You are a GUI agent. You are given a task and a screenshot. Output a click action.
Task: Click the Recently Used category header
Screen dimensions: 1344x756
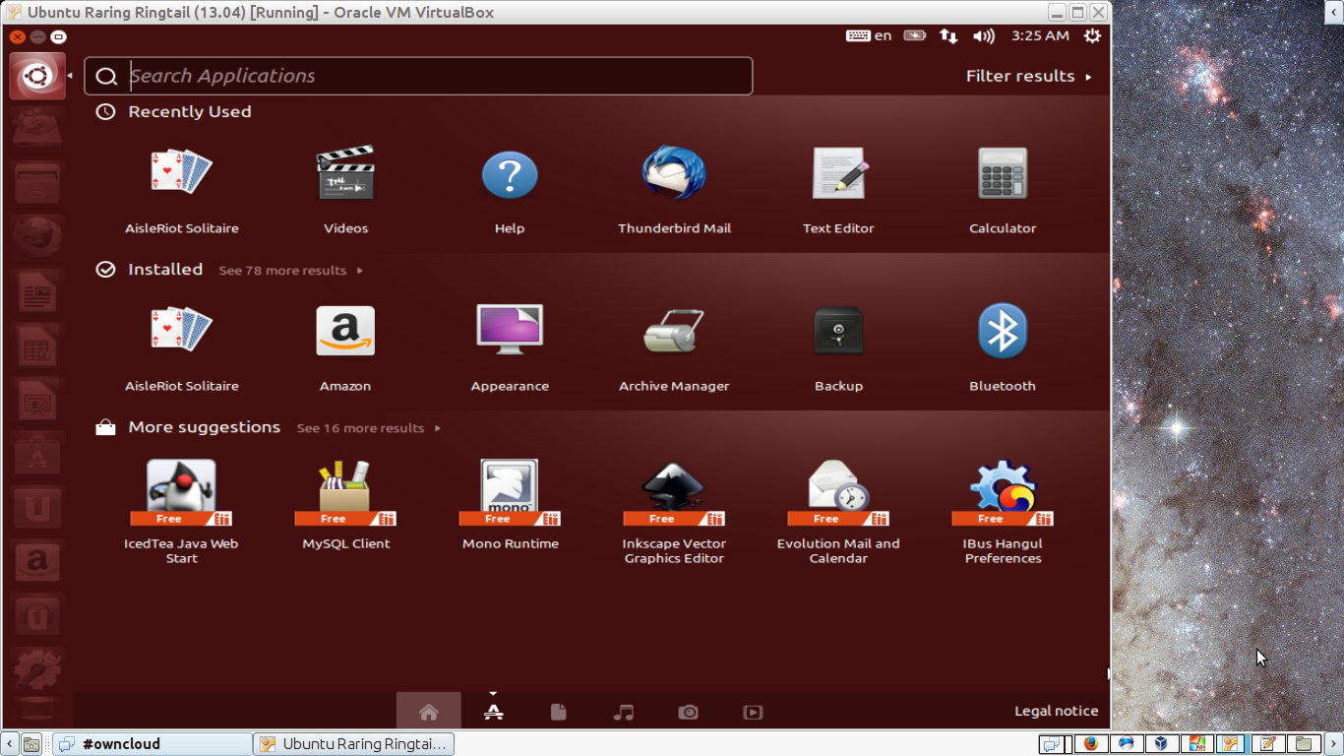coord(173,112)
